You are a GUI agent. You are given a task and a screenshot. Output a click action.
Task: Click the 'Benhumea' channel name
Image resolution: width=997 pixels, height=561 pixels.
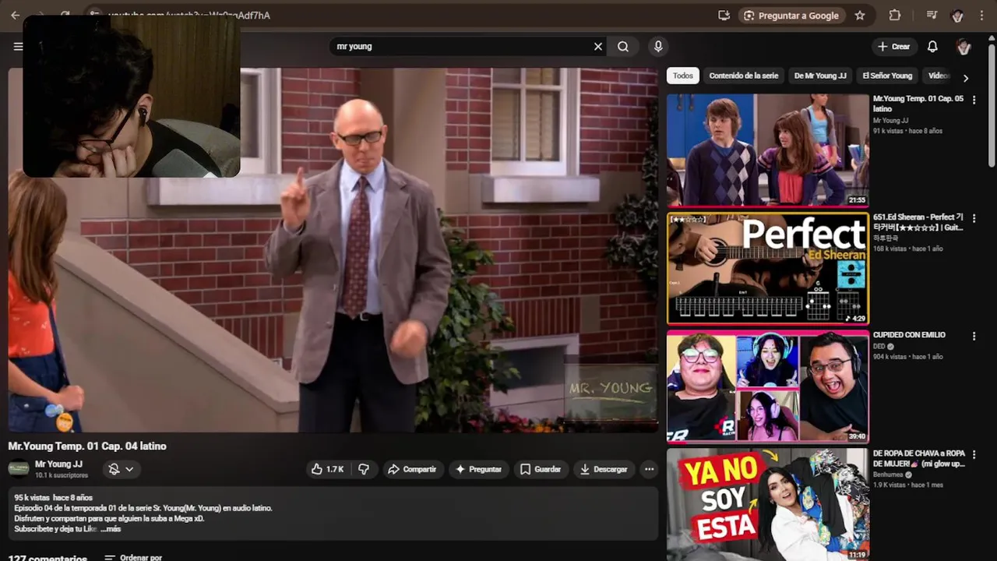point(889,475)
